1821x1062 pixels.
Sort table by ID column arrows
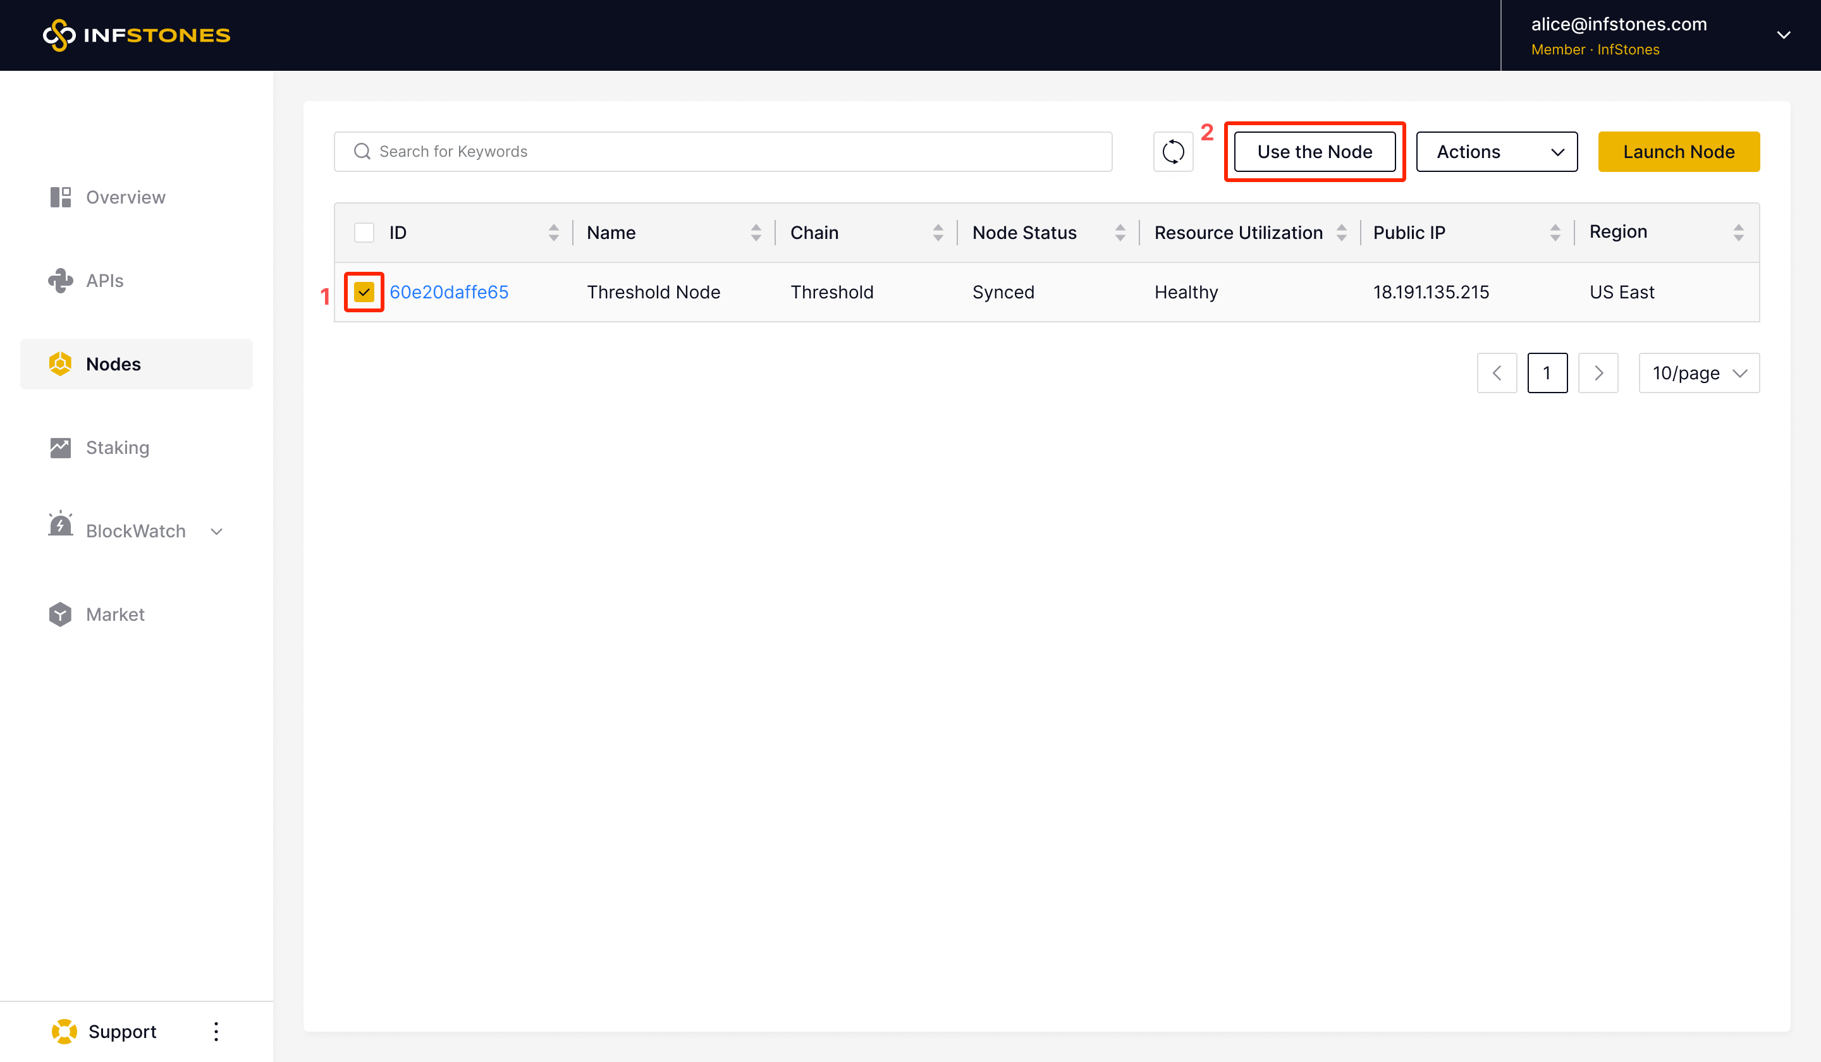click(553, 233)
